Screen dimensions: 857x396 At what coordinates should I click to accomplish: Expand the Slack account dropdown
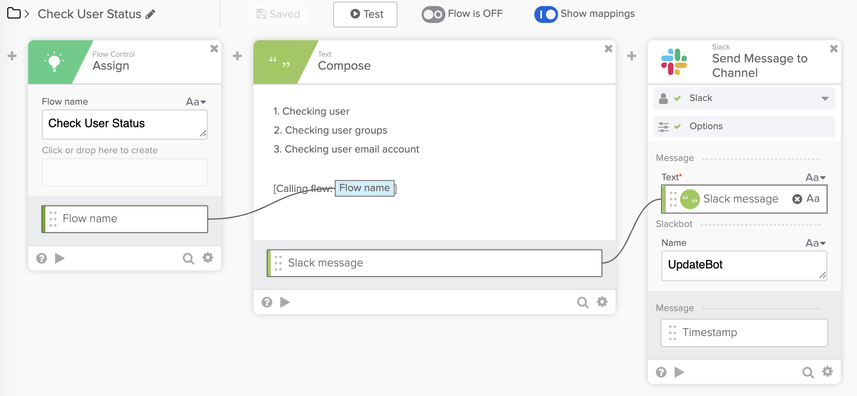coord(825,99)
